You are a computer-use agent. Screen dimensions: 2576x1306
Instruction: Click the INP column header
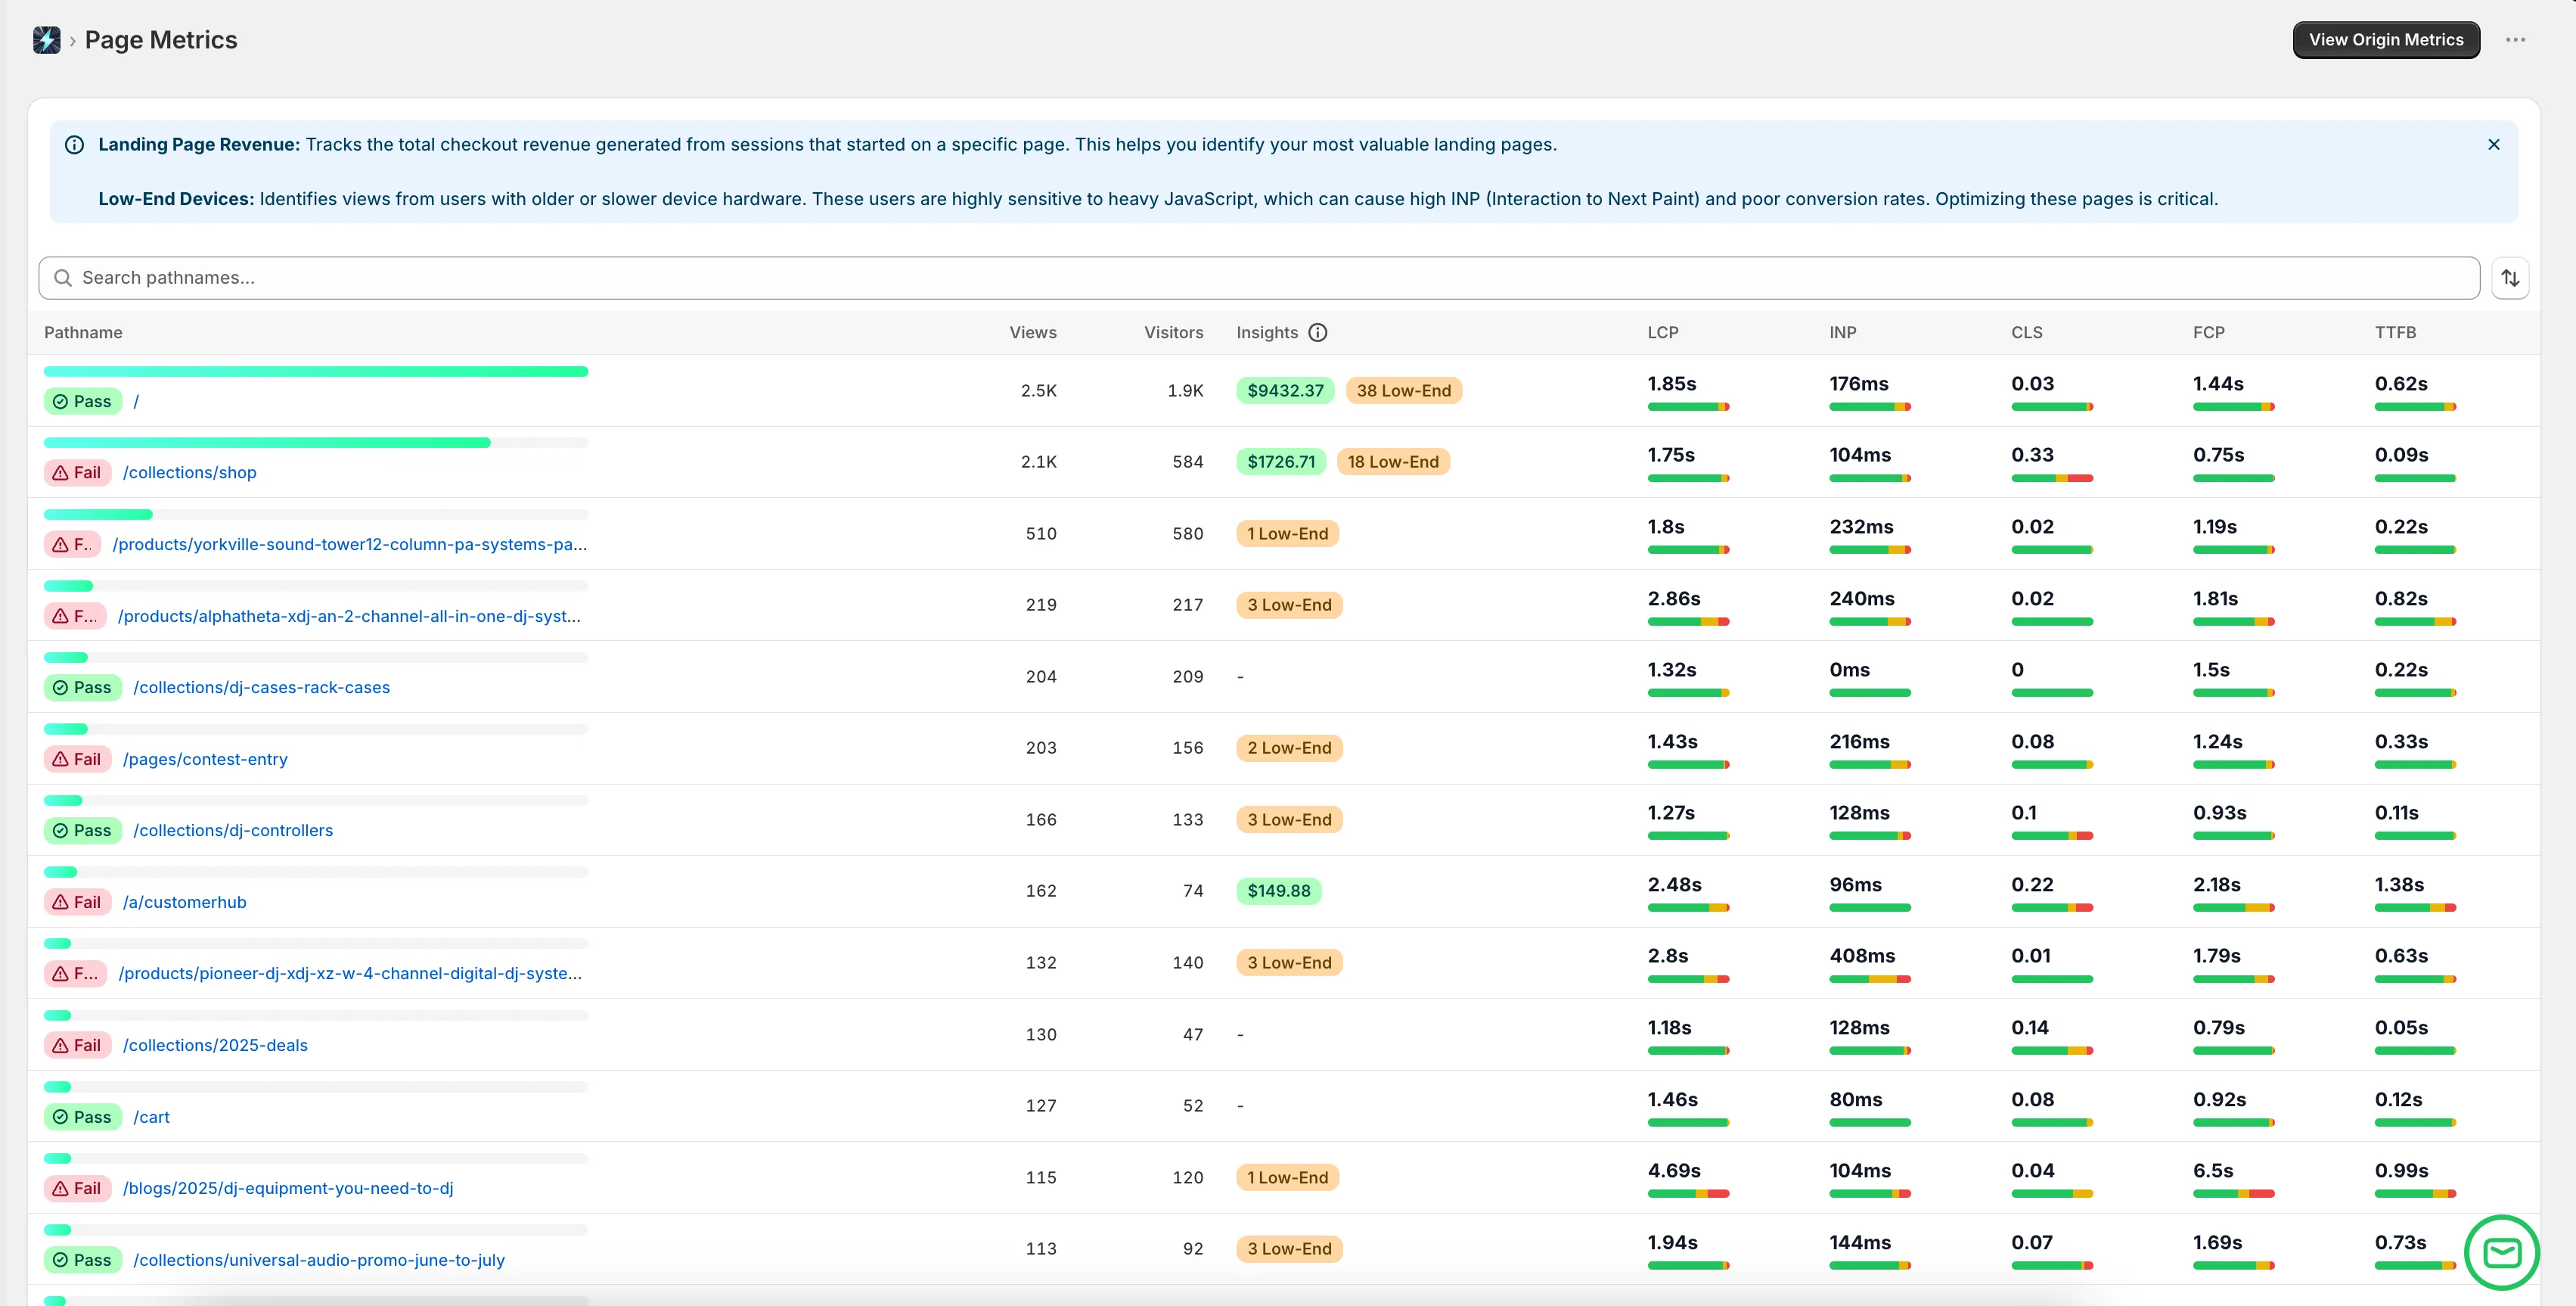click(x=1843, y=332)
